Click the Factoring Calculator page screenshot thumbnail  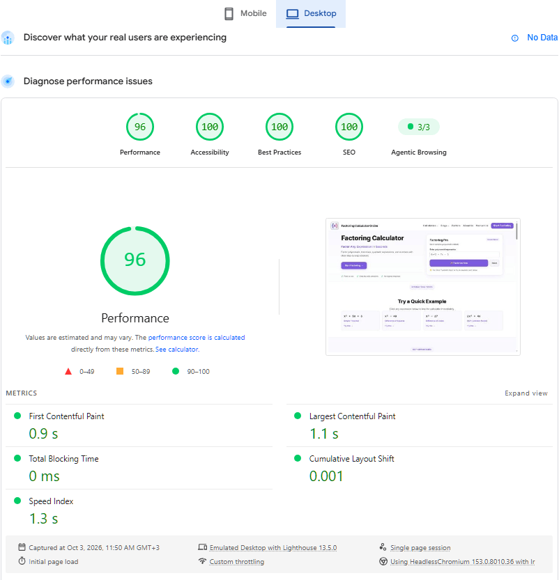[x=423, y=287]
